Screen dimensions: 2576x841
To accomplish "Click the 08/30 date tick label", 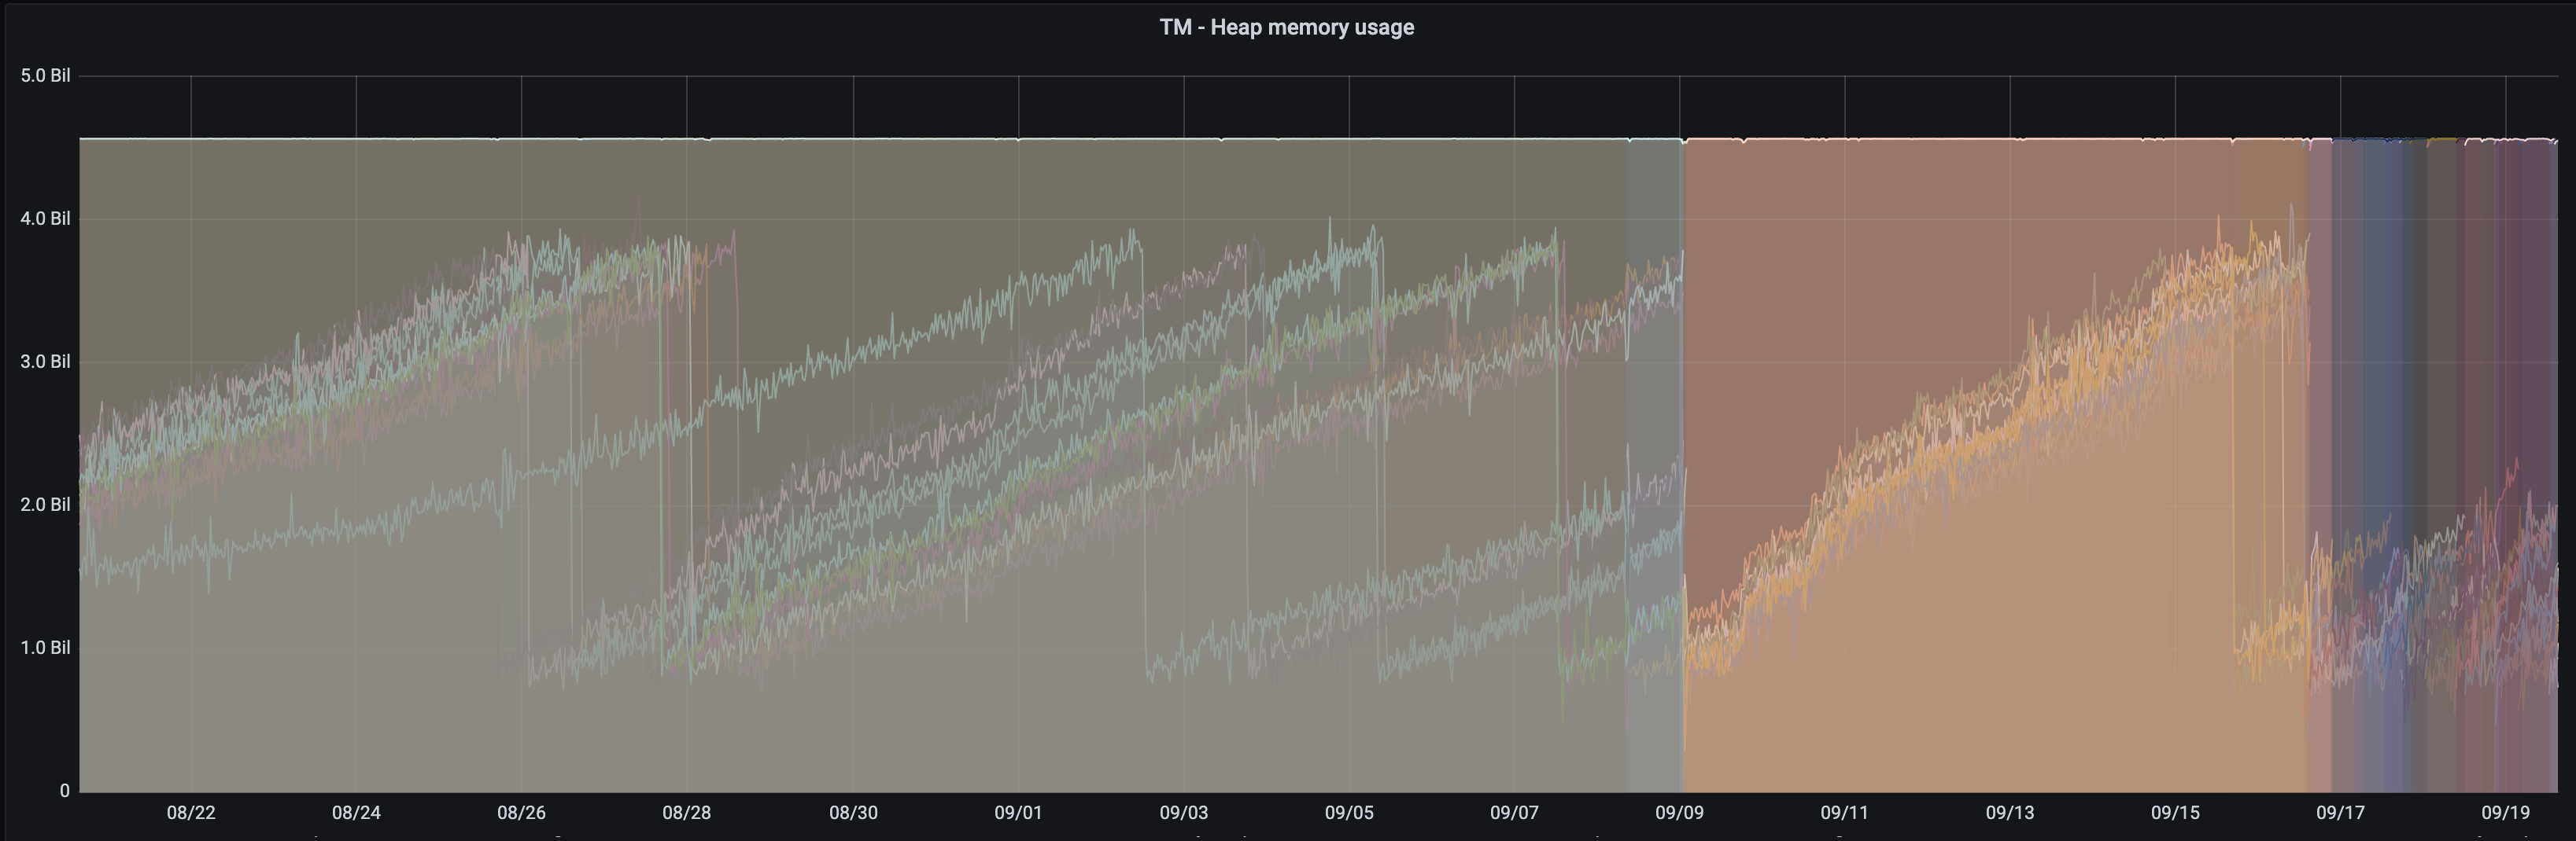I will click(853, 812).
